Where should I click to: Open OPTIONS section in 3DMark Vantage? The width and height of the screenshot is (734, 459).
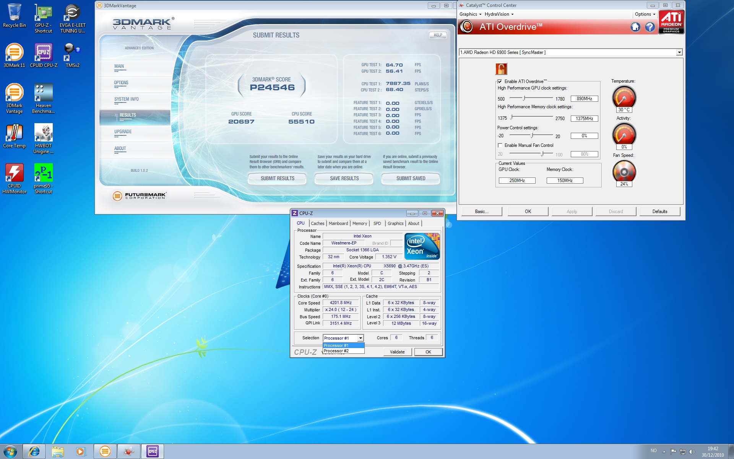click(x=135, y=84)
